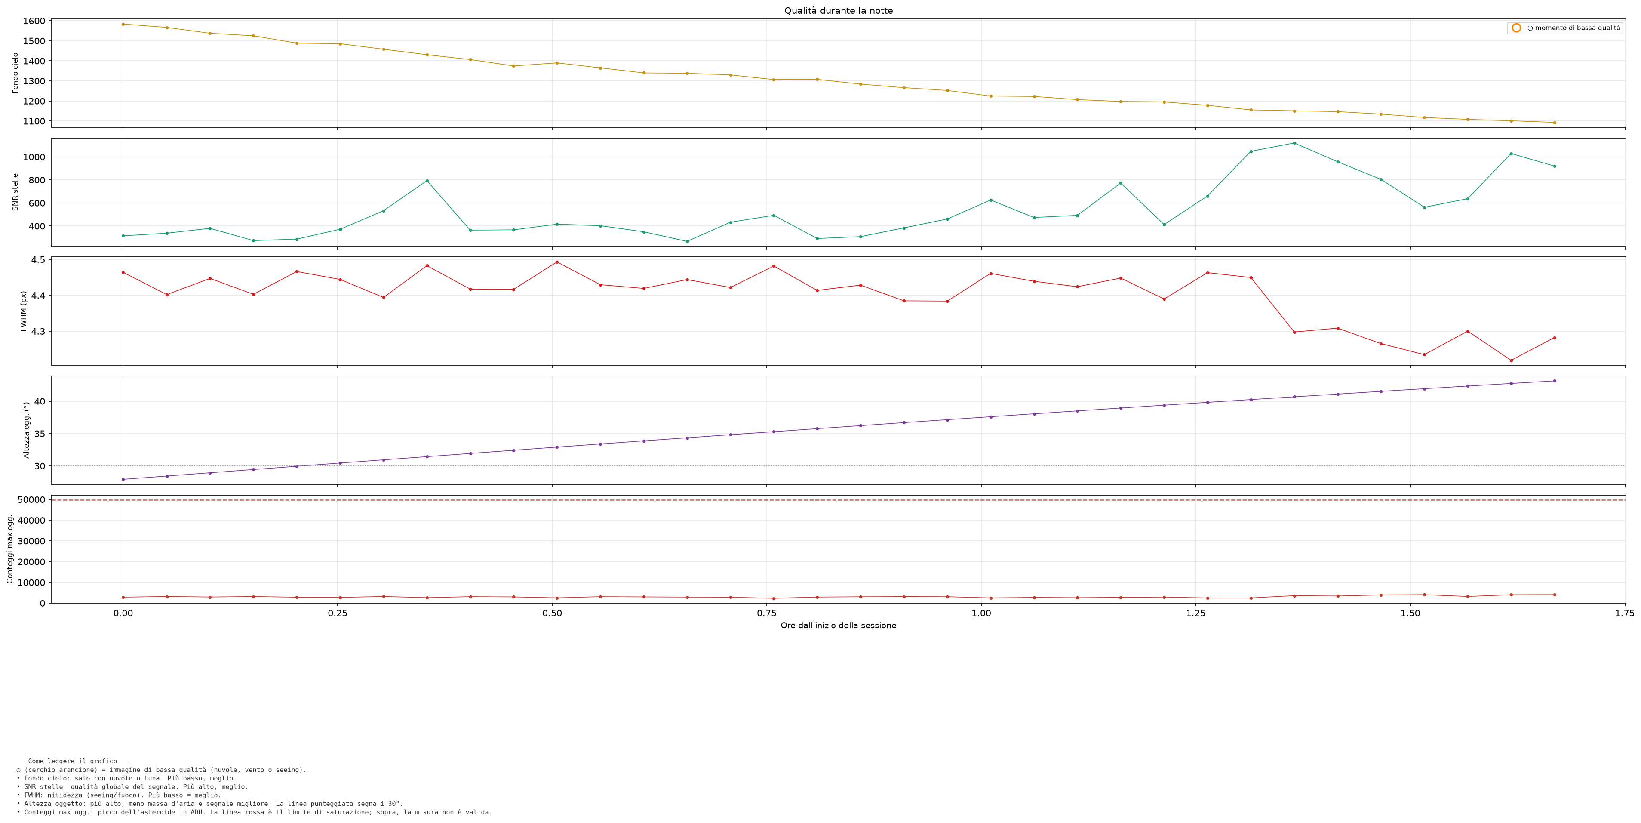
Task: Click the 0.50 x-axis tick label
Action: (x=552, y=613)
